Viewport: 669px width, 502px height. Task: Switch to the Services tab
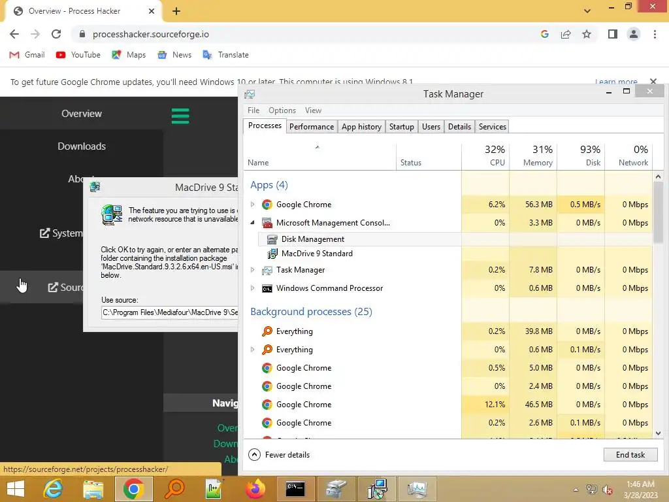493,127
